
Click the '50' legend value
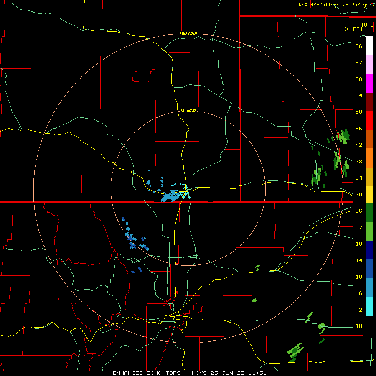[359, 112]
